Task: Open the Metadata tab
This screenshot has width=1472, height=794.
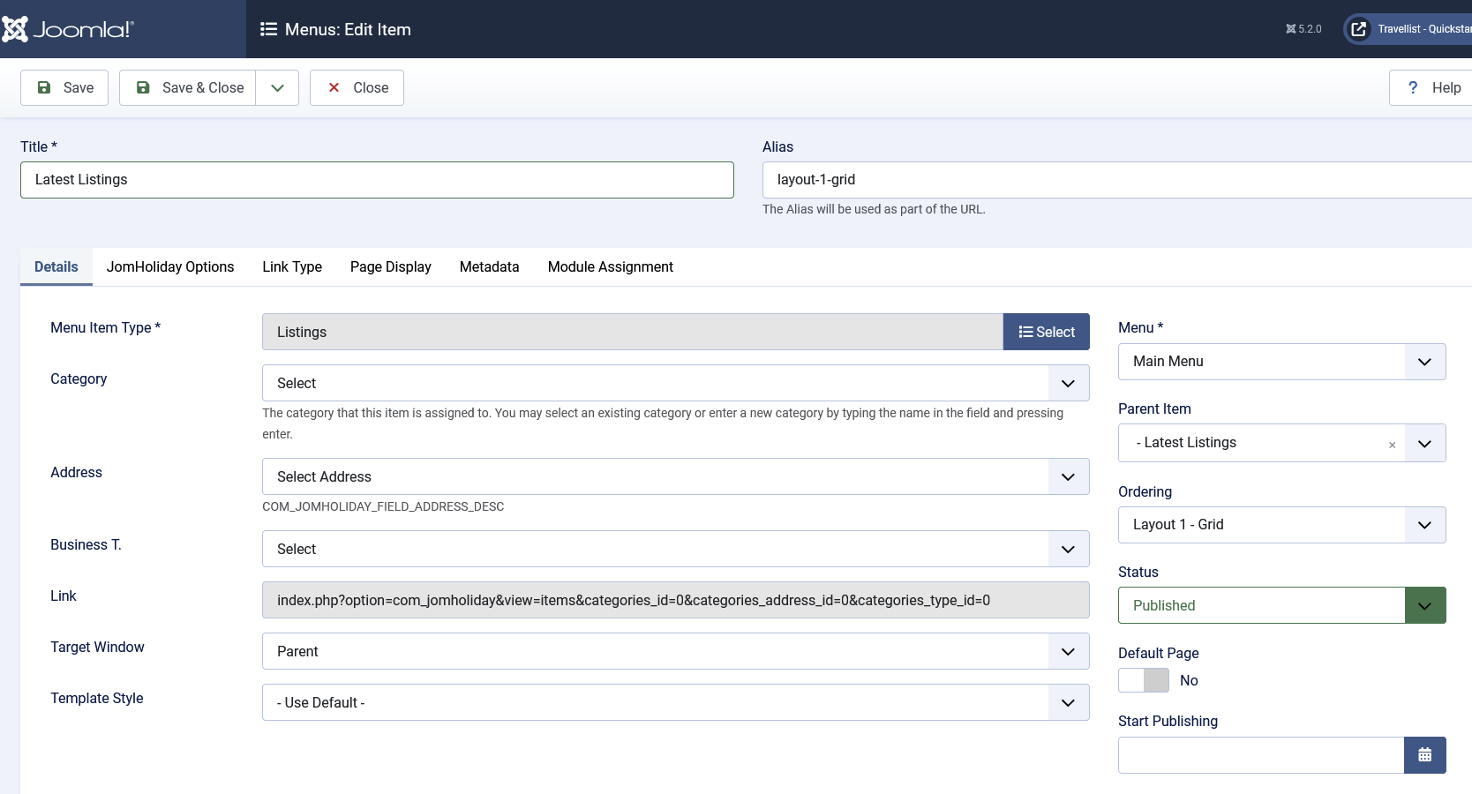Action: (x=490, y=266)
